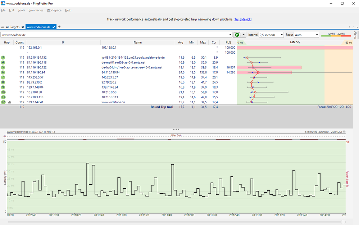The width and height of the screenshot is (359, 225).
Task: Open the Alerts side panel tab
Action: coord(355,35)
